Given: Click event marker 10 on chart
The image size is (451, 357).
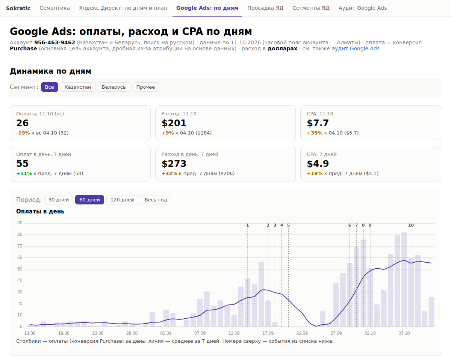Looking at the screenshot, I should tap(411, 225).
